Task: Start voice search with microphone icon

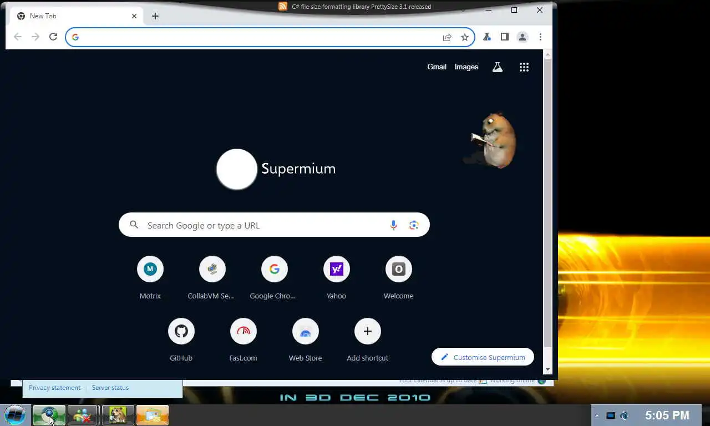Action: coord(393,225)
